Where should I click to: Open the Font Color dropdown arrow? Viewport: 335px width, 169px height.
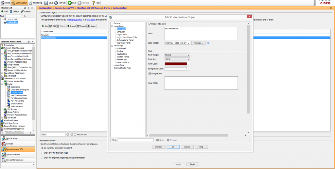188,64
